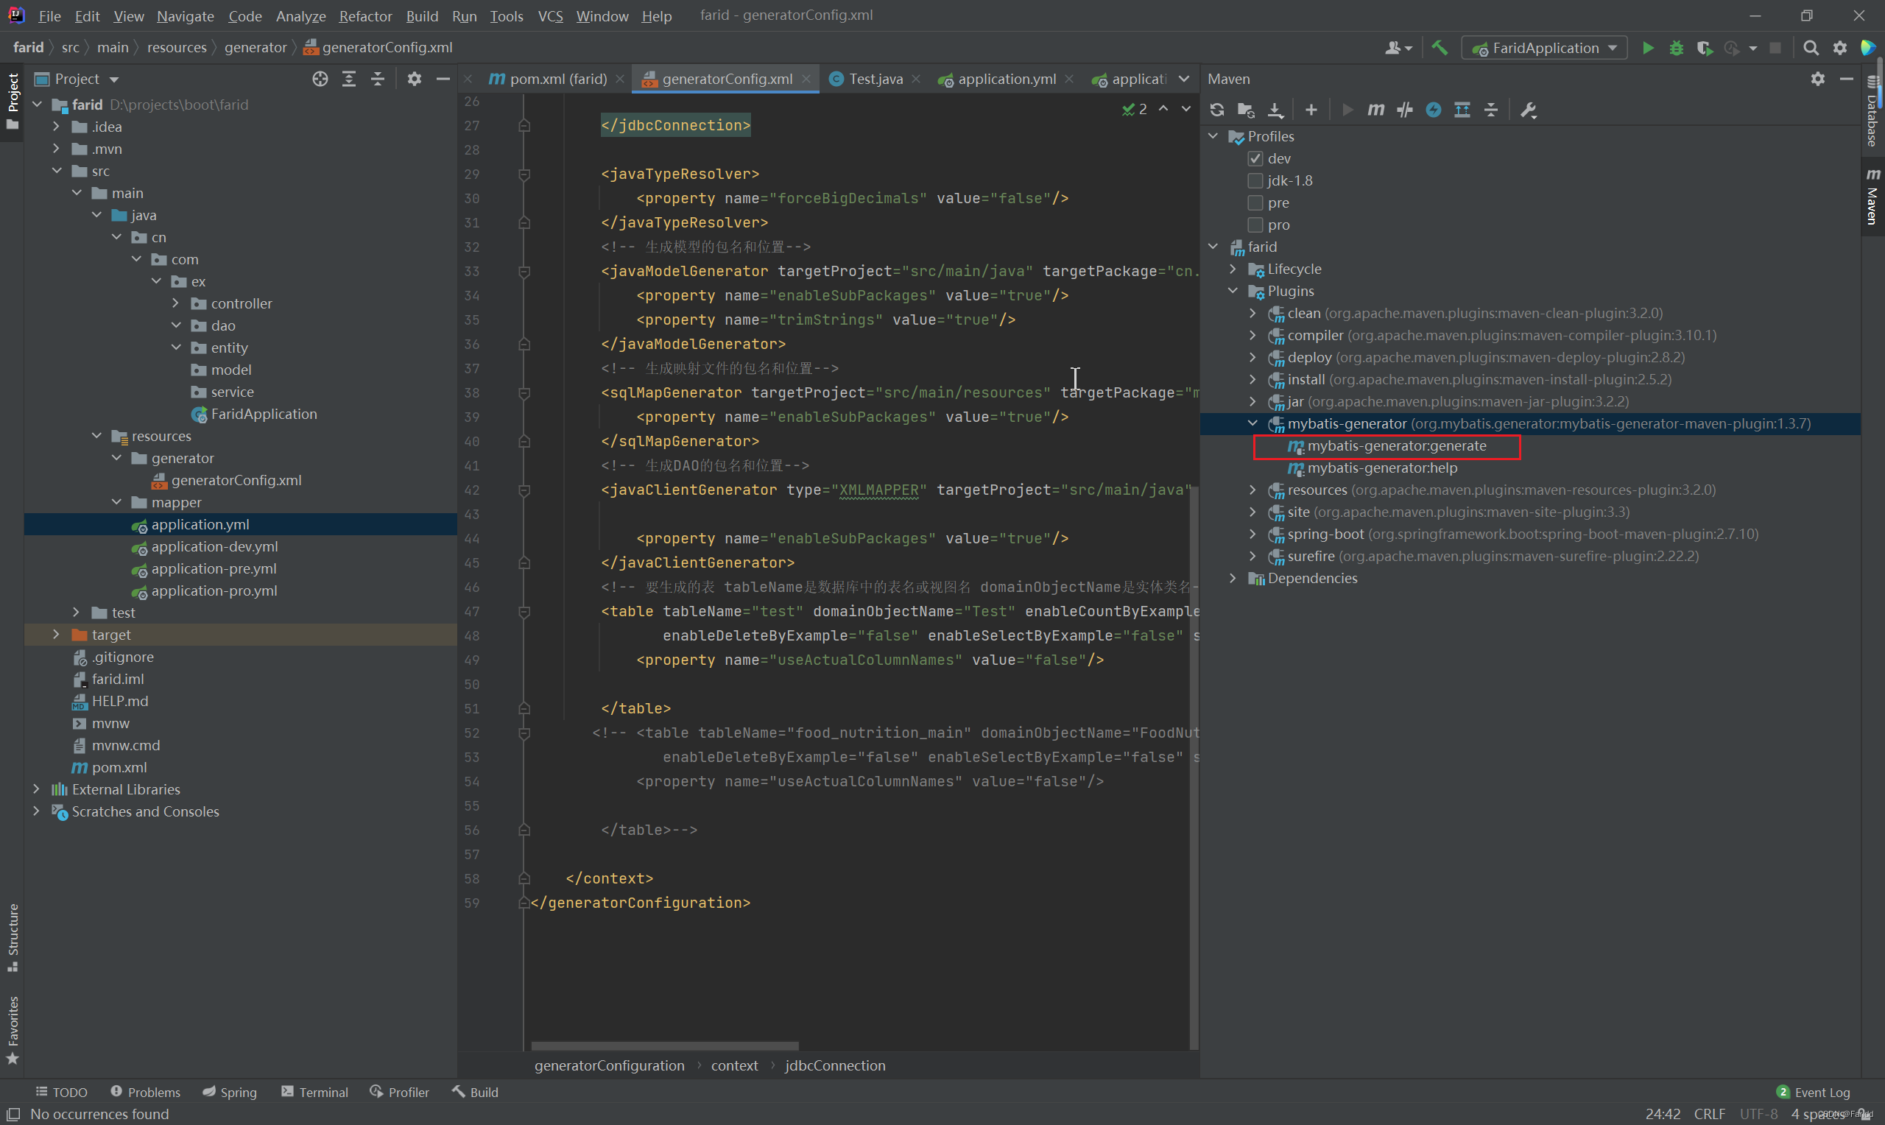Image resolution: width=1885 pixels, height=1125 pixels.
Task: Uncheck the dev Maven profile
Action: [1255, 158]
